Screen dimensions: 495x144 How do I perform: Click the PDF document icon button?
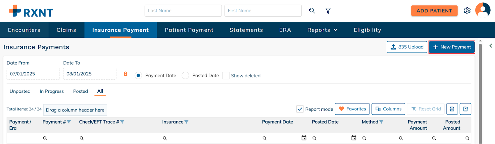coord(452,109)
